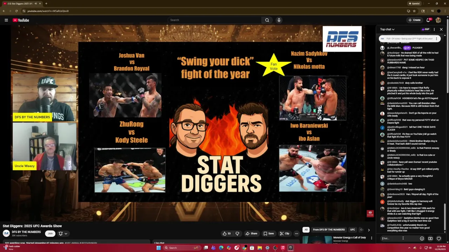
Task: Open the emoji picker in chat
Action: pos(422,238)
